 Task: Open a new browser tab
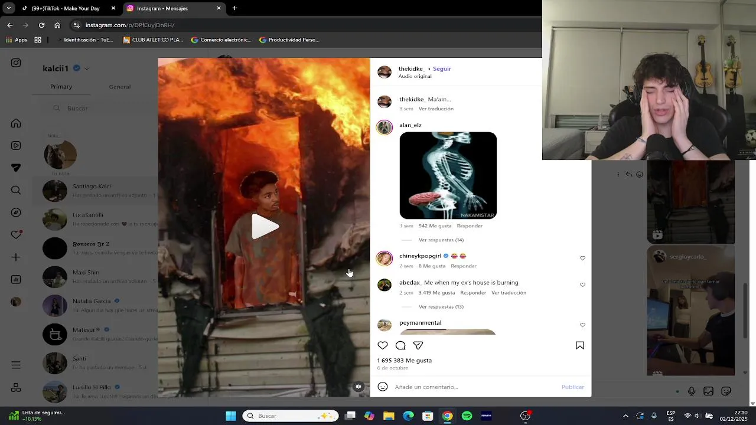click(234, 8)
